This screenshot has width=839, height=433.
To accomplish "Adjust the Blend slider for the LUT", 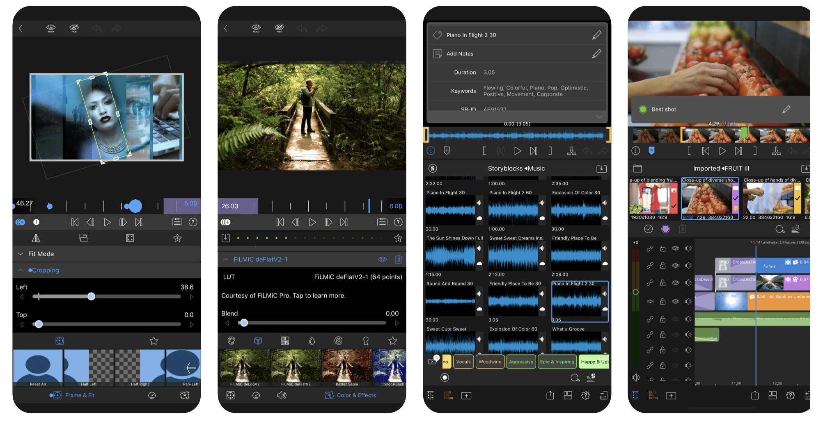I will (x=244, y=323).
